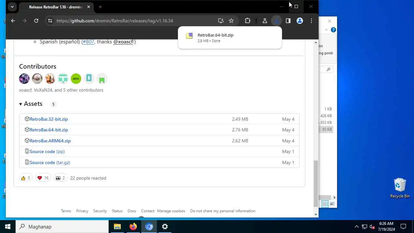The image size is (414, 233).
Task: Download Source code (zip)
Action: coord(47,151)
